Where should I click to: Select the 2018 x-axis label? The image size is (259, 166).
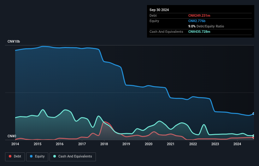point(104,144)
